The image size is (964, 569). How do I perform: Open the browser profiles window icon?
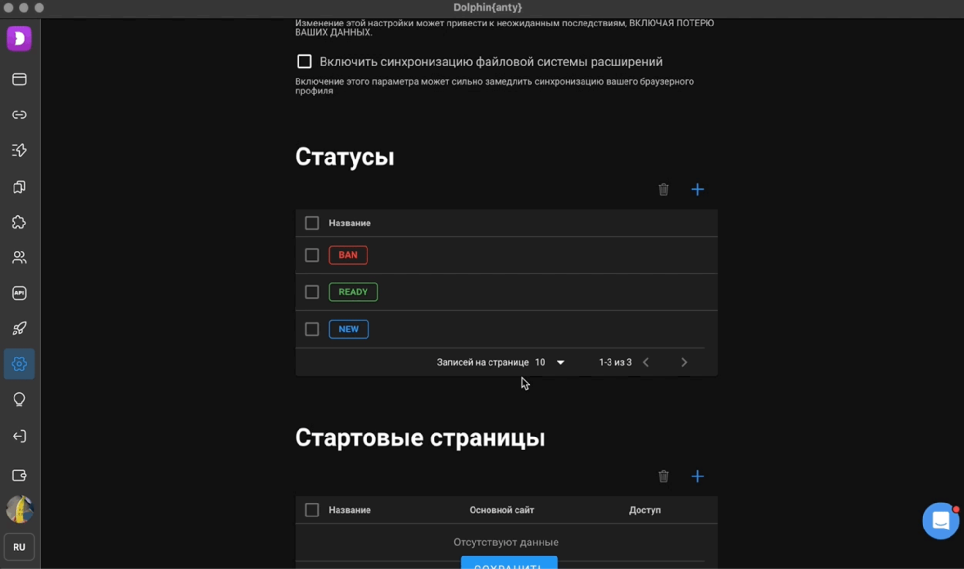pyautogui.click(x=19, y=79)
